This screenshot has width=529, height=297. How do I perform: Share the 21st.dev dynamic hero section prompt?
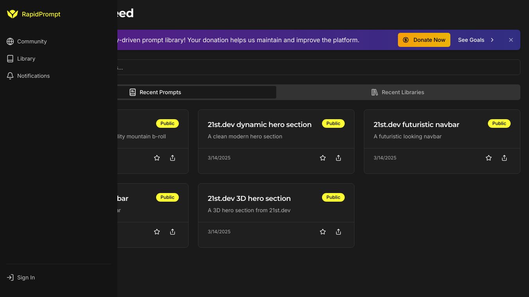[x=338, y=158]
